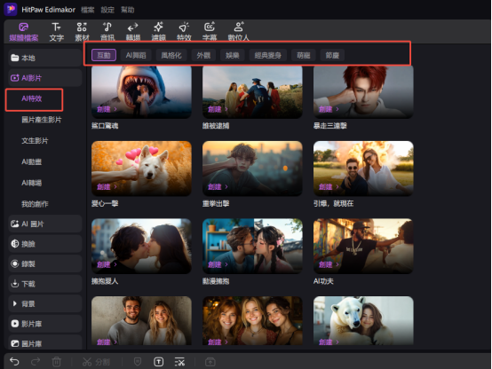Click 創建 on the shark thumbnail

pos(107,109)
